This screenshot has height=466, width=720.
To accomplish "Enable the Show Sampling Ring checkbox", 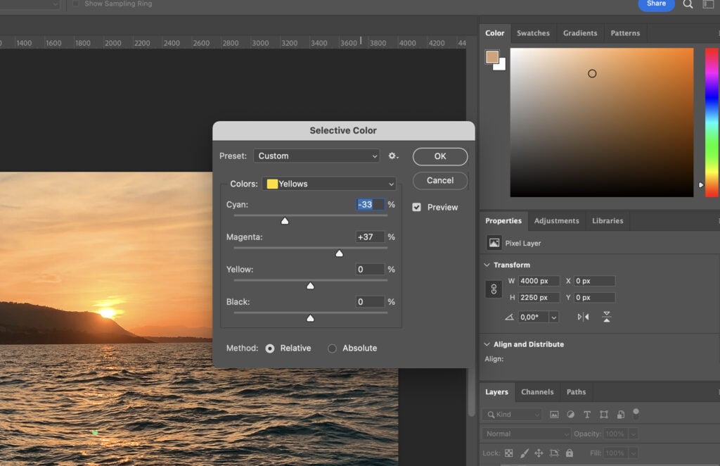I will (75, 3).
